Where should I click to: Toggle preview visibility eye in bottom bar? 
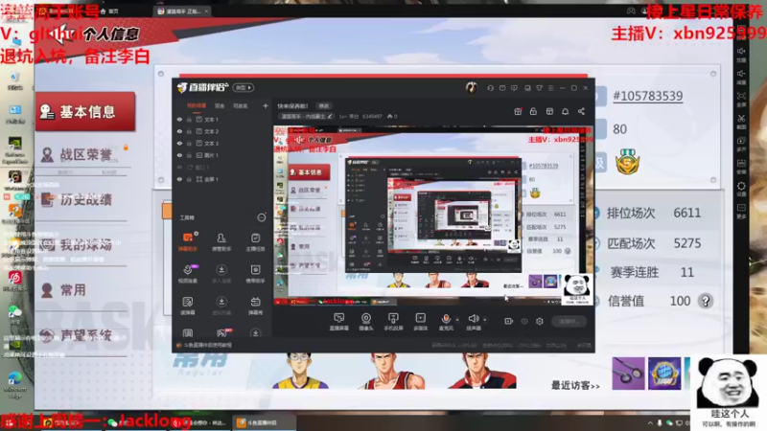pos(523,321)
